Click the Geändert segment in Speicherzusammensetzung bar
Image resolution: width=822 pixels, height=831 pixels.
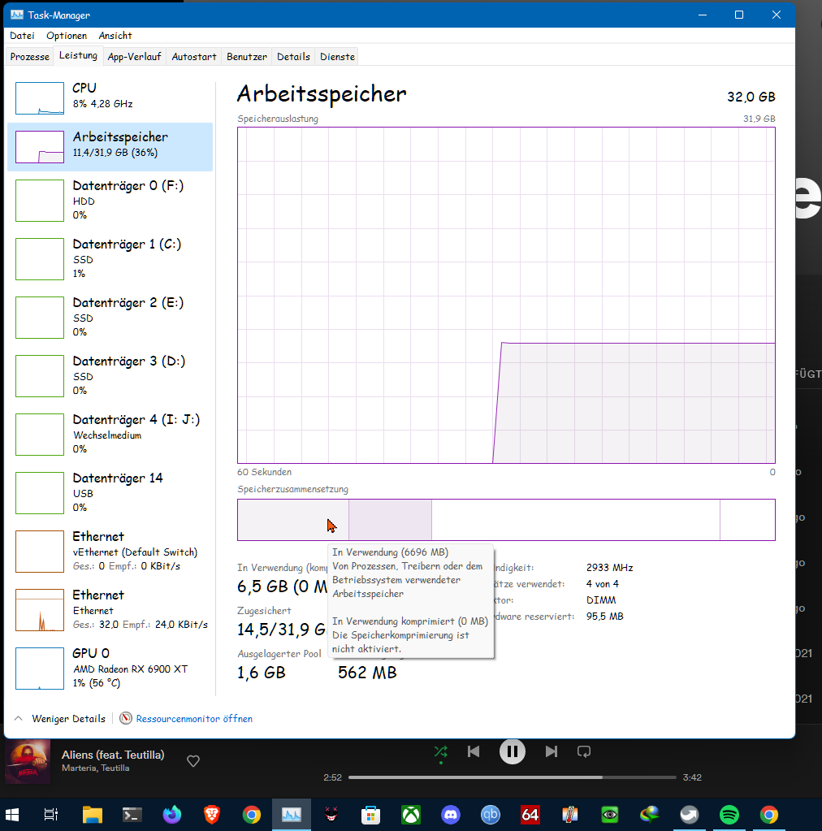[x=390, y=520]
